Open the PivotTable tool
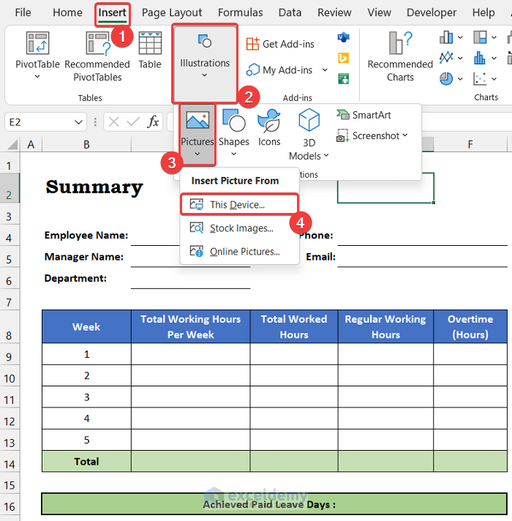 coord(37,55)
